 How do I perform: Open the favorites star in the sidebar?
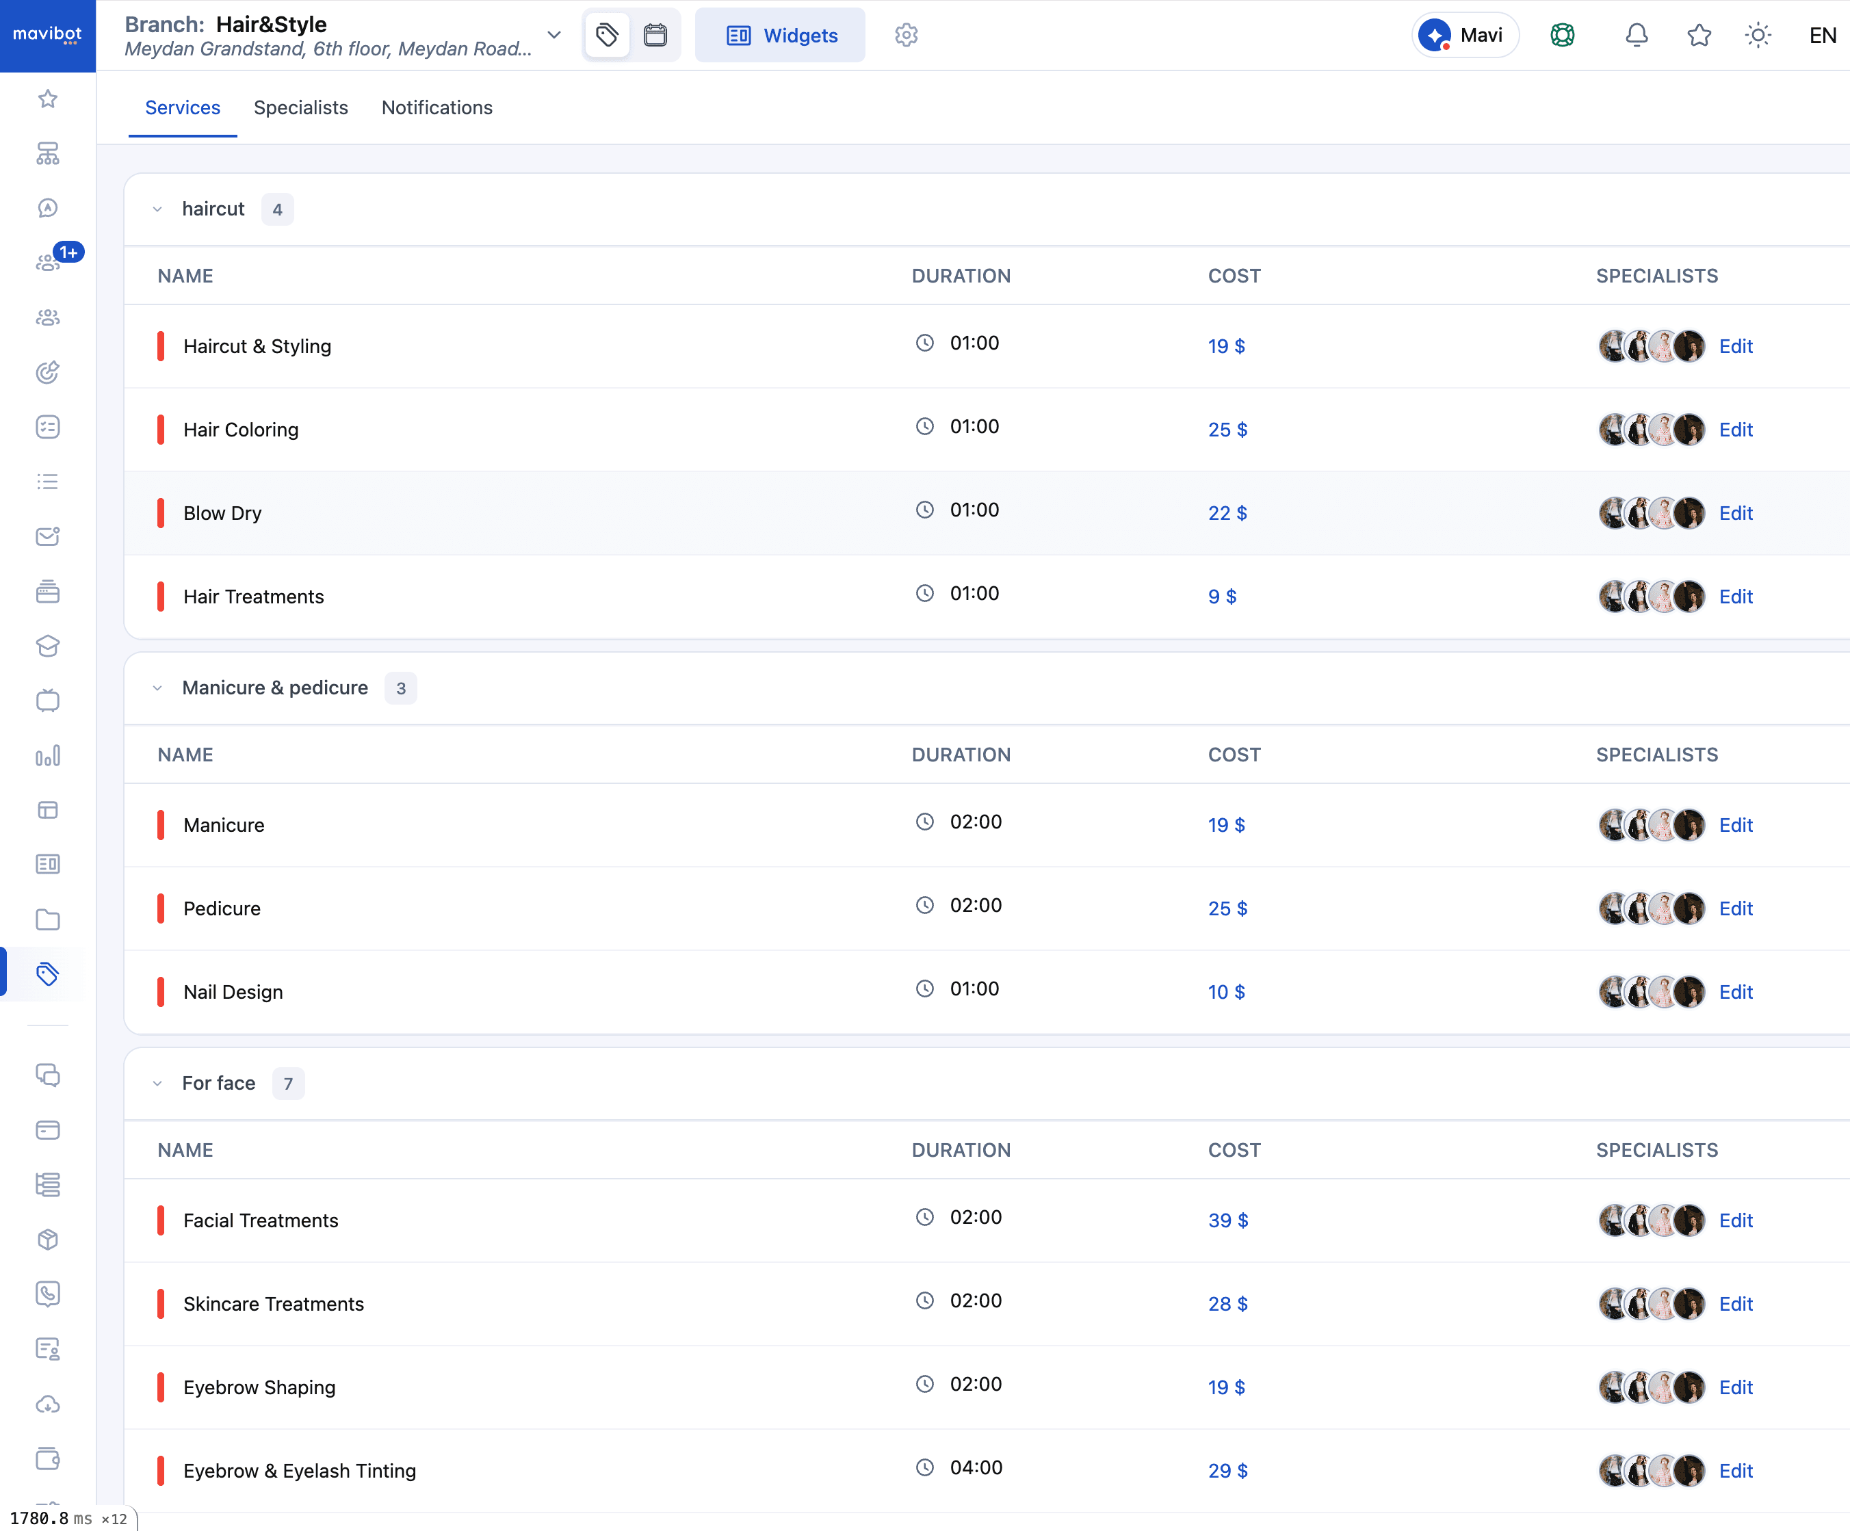(x=48, y=99)
